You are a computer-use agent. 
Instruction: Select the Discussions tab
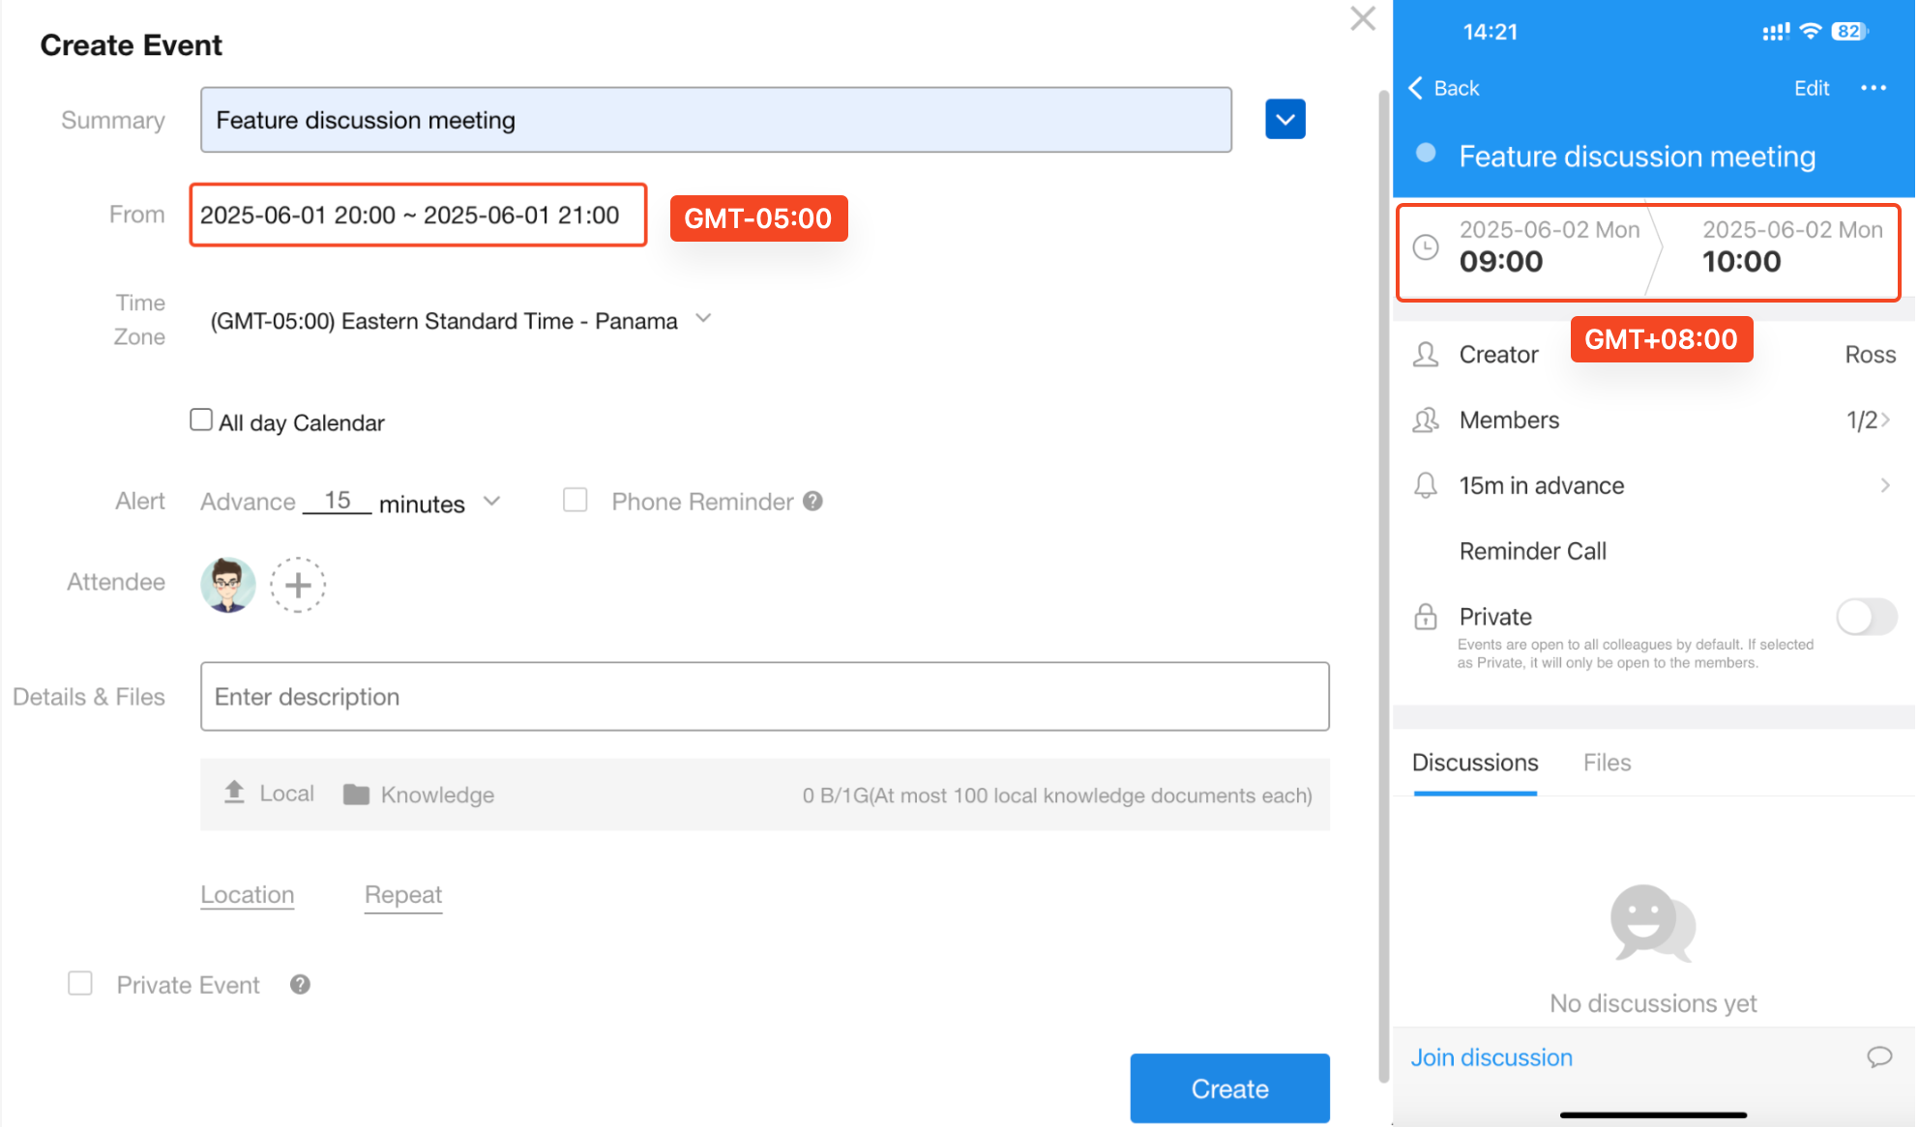click(1475, 763)
